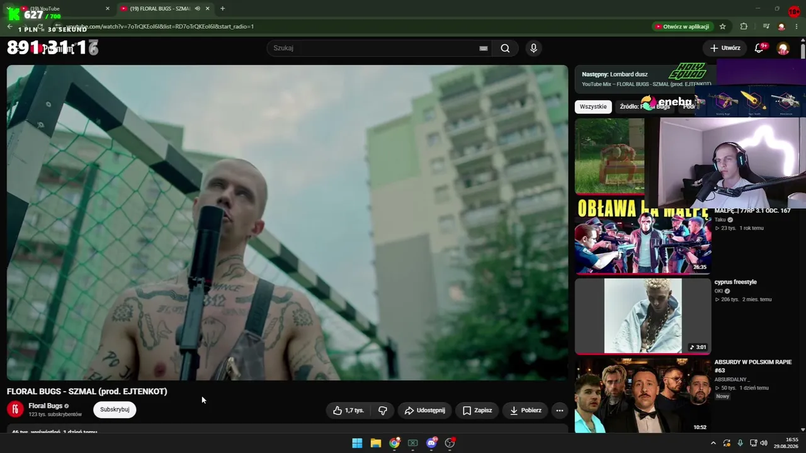
Task: Click the FLORAL BUGS video player
Action: point(287,223)
